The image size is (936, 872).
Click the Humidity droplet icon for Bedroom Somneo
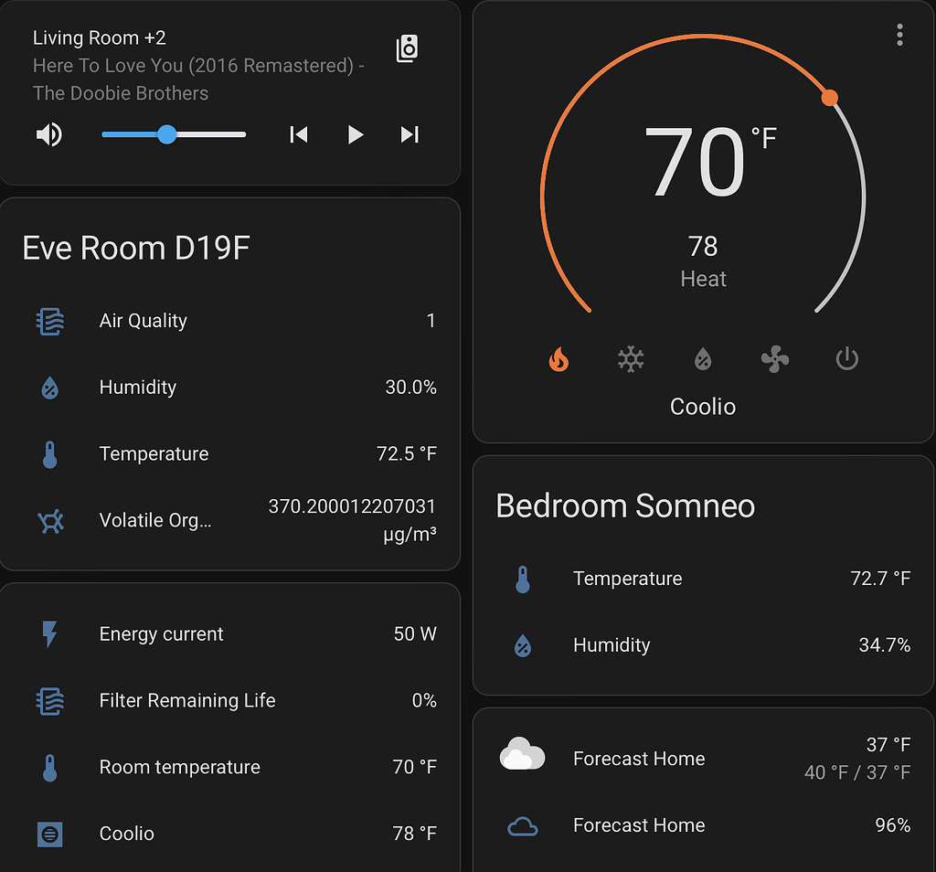pos(523,644)
